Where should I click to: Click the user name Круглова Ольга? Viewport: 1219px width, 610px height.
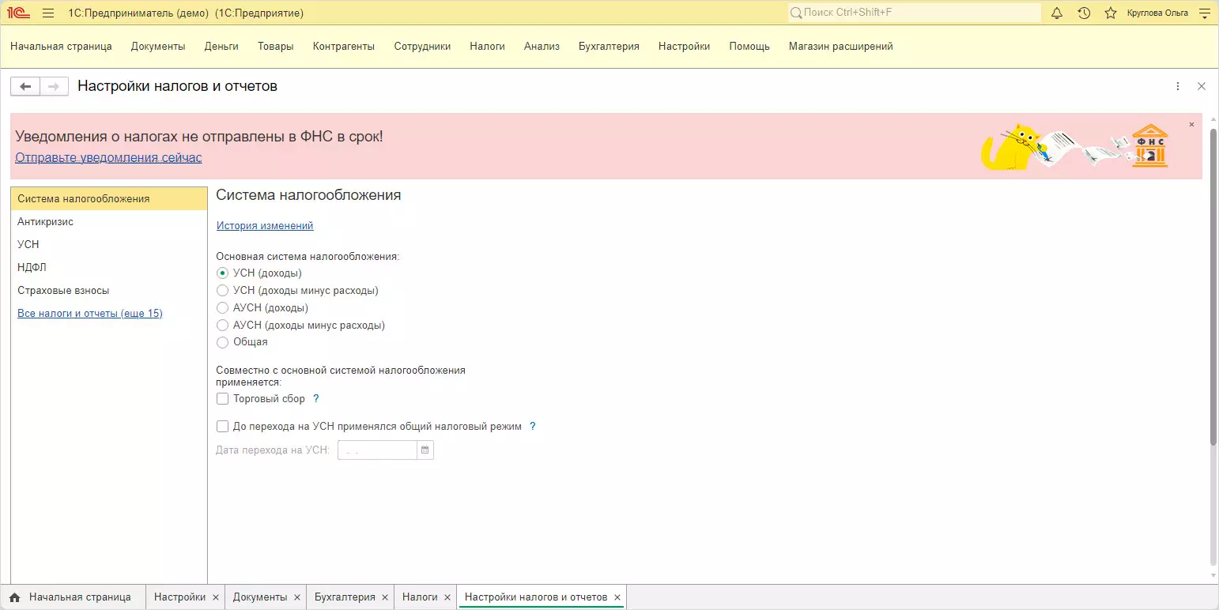tap(1157, 13)
